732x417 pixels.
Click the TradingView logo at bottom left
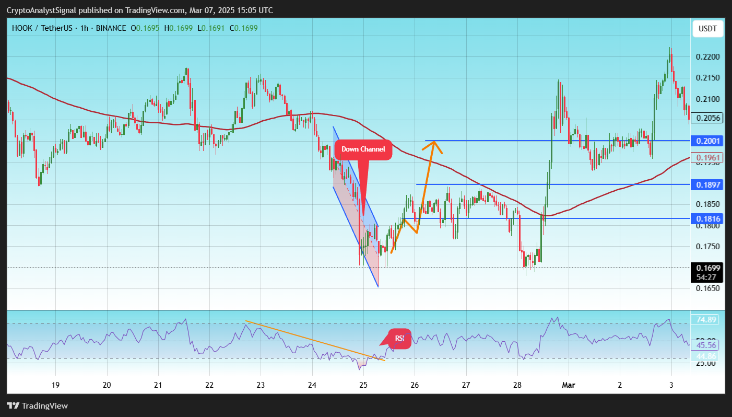(37, 406)
